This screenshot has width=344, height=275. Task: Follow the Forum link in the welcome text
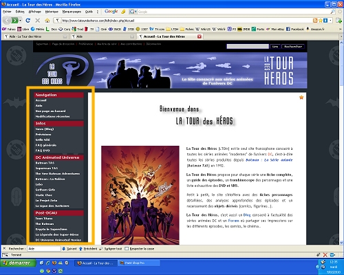233,221
